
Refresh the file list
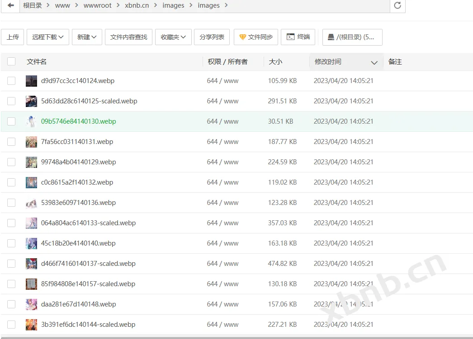click(397, 5)
